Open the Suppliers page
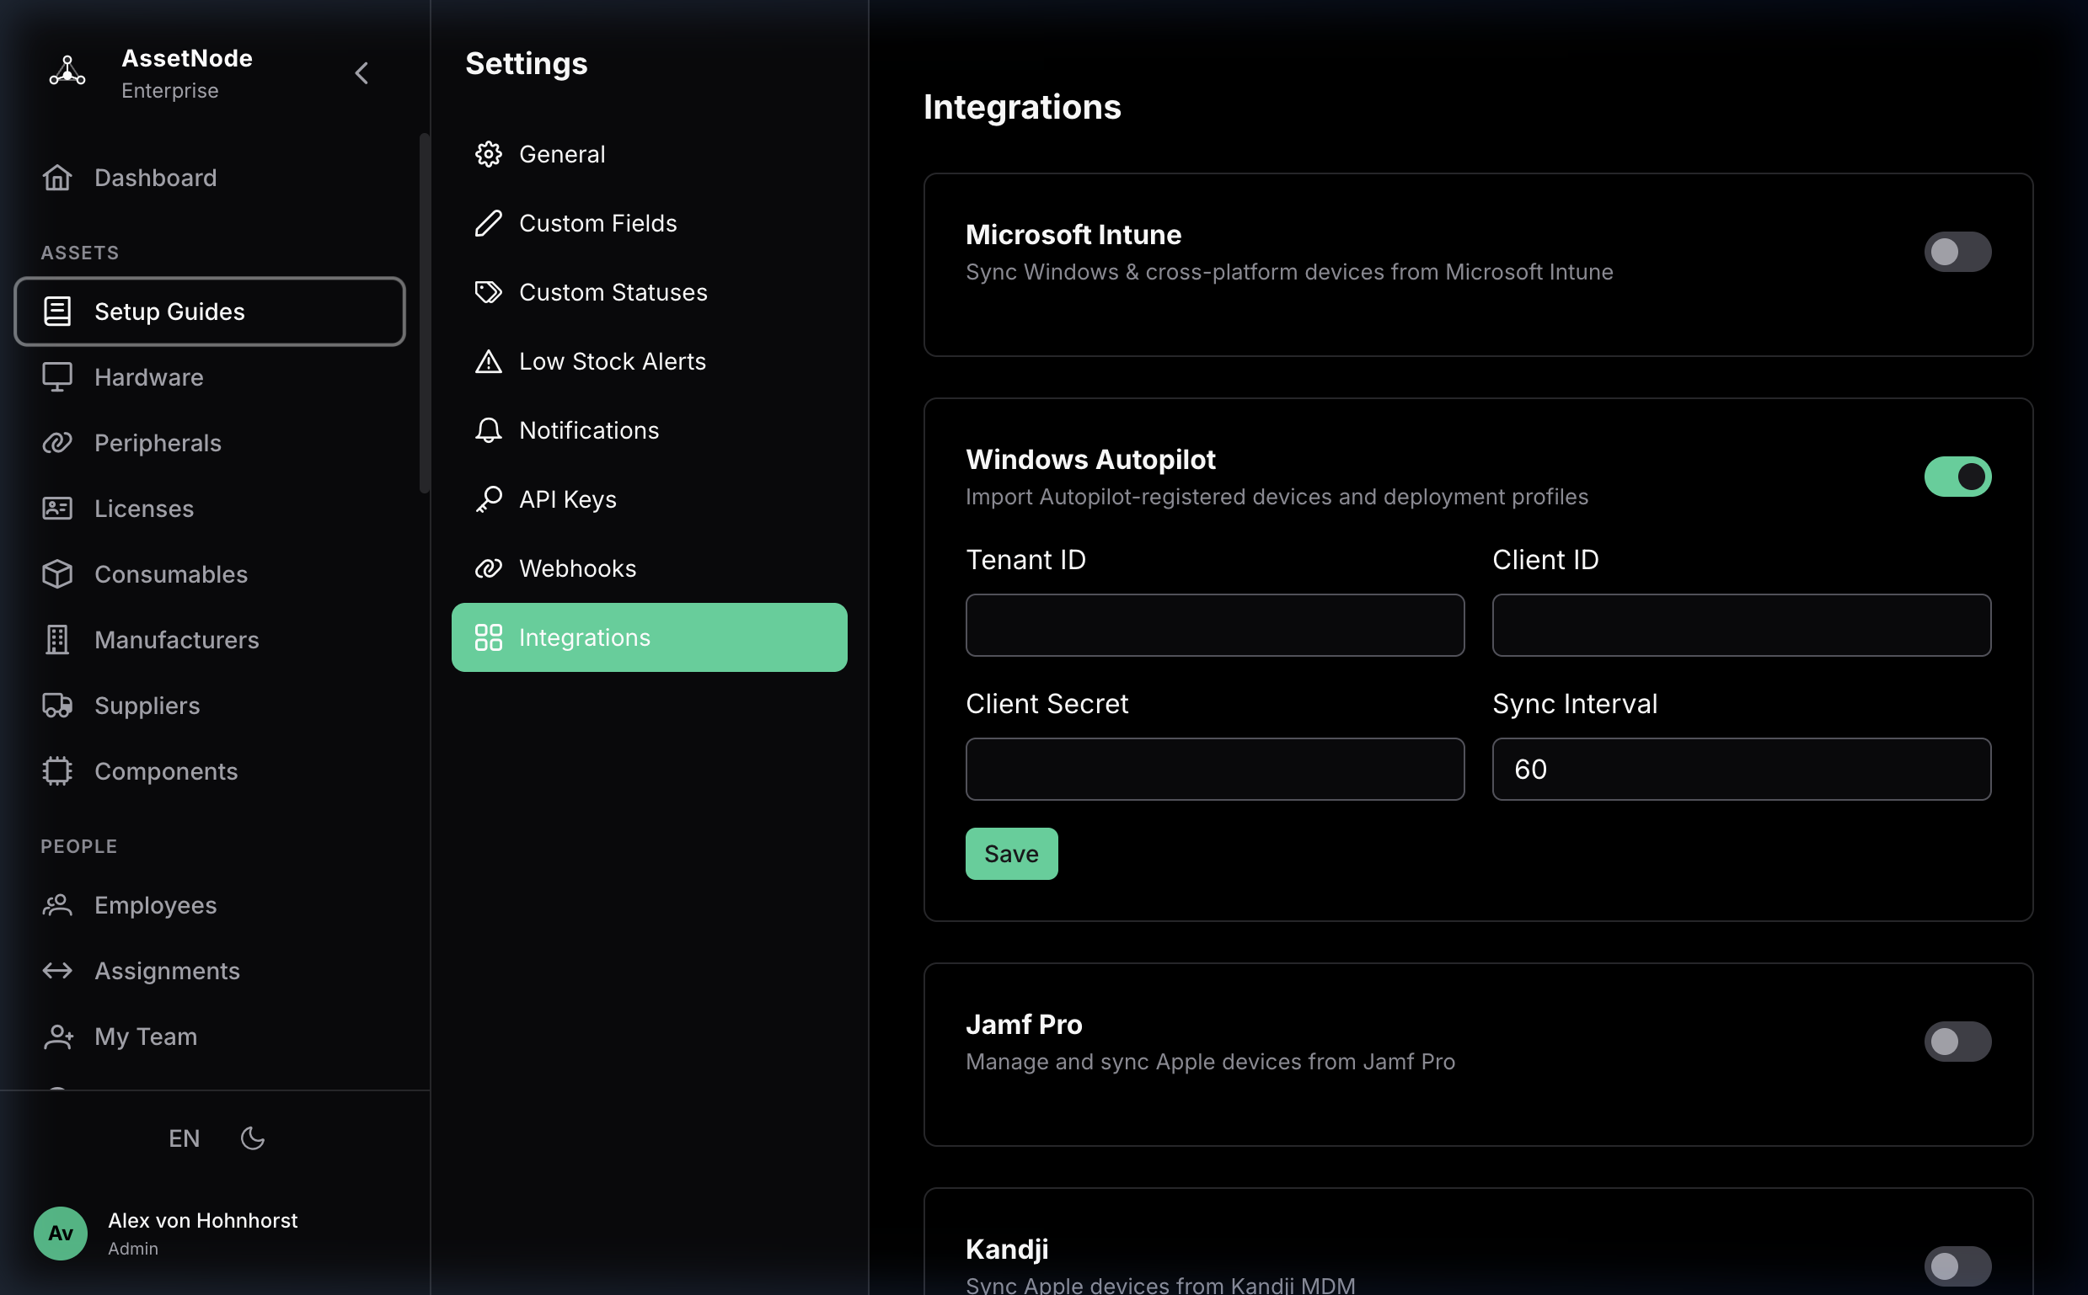The image size is (2088, 1295). pyautogui.click(x=210, y=705)
